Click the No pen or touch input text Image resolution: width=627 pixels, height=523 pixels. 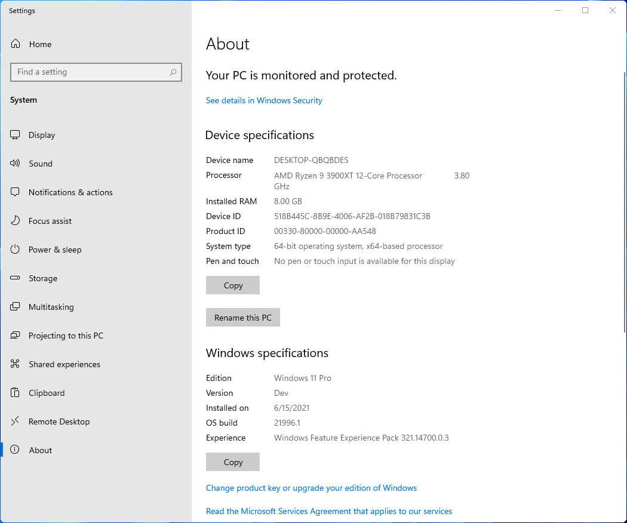pos(364,261)
